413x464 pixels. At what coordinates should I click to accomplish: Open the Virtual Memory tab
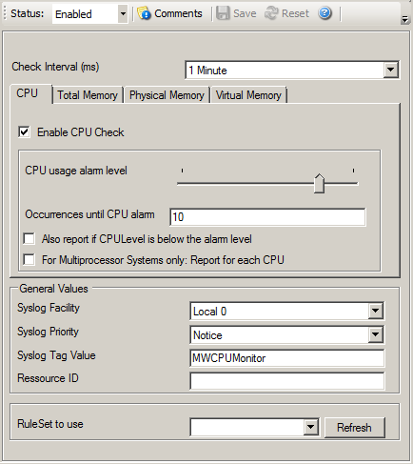(x=248, y=95)
